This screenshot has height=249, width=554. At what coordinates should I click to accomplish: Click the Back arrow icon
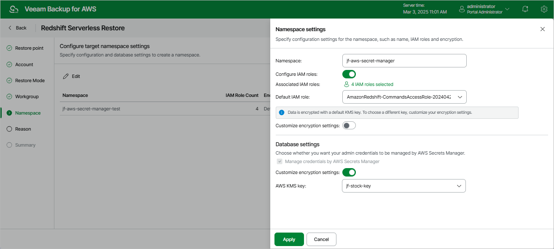tap(10, 28)
